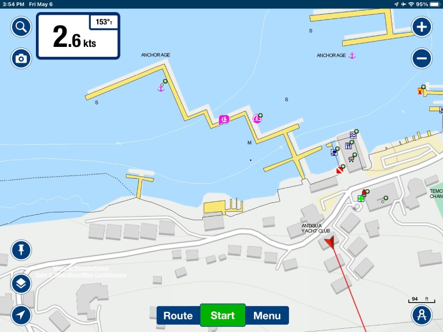The width and height of the screenshot is (443, 332).
Task: Center map using location arrow icon
Action: point(21,315)
